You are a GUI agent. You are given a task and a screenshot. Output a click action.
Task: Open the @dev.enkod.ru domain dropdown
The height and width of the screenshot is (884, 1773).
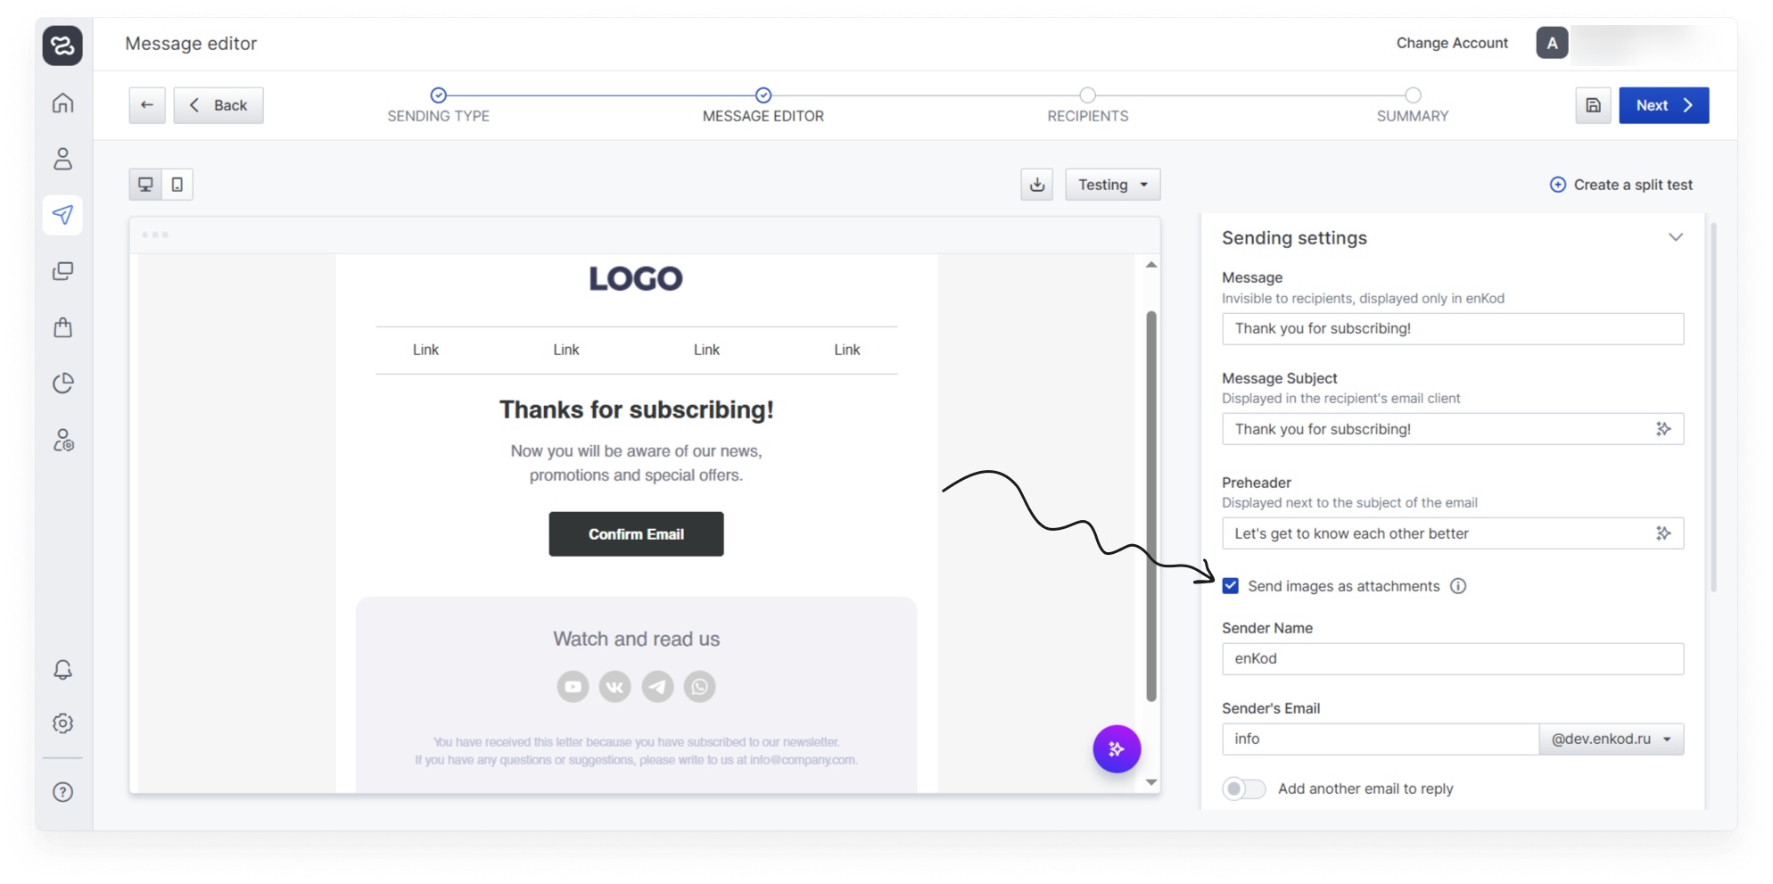tap(1611, 739)
